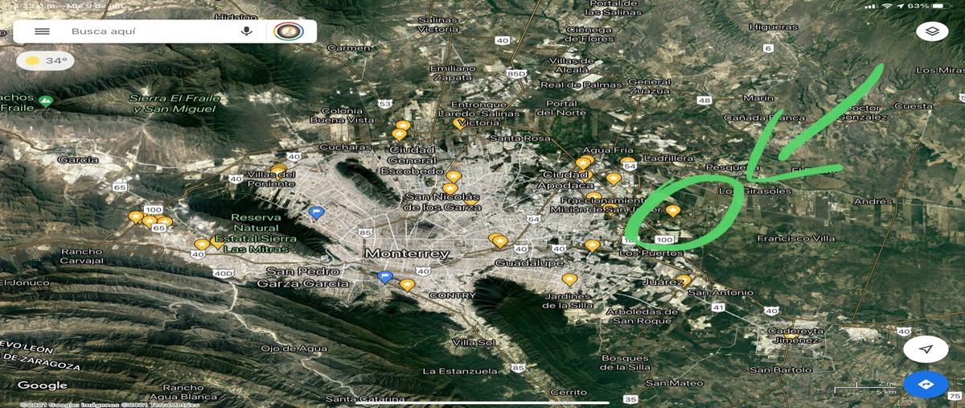965x408 pixels.
Task: Click the 'Busca aquí' search field
Action: tap(145, 31)
